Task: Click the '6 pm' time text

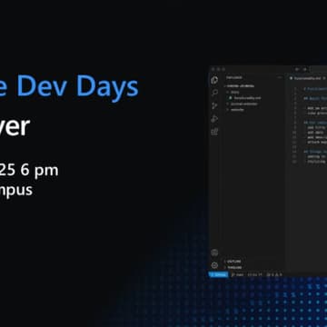Action: click(x=40, y=171)
